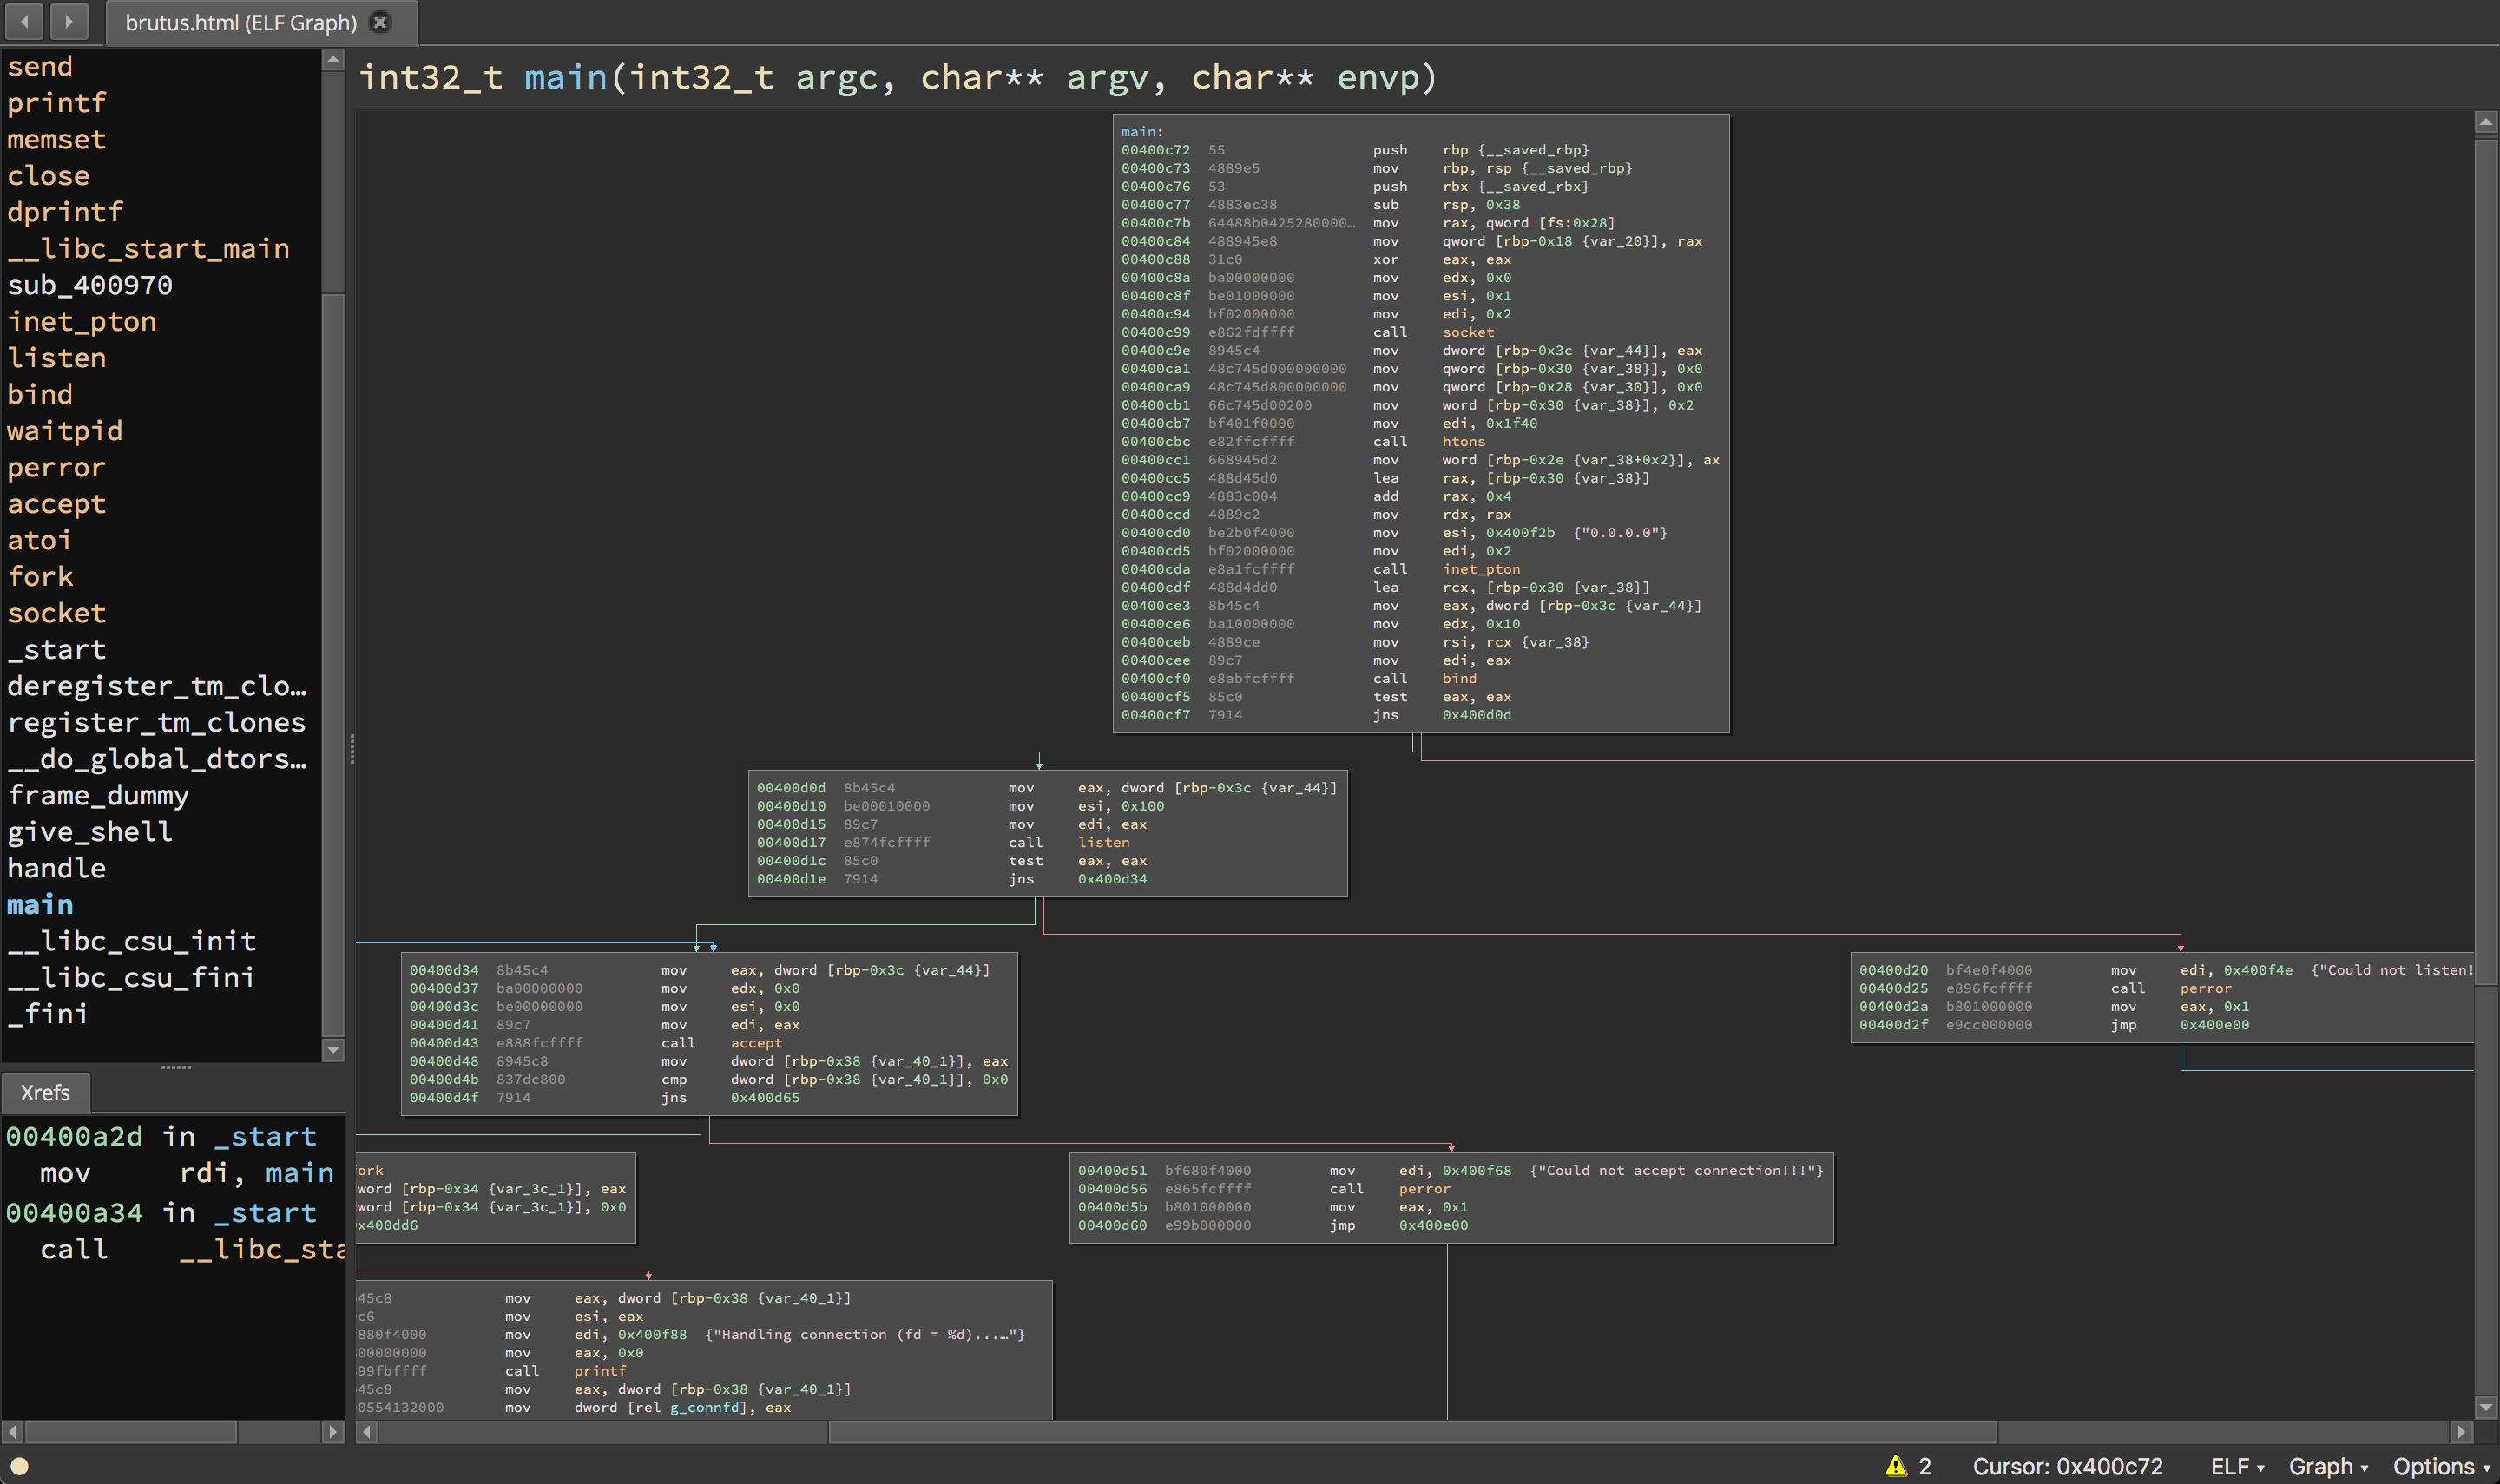The image size is (2500, 1484).
Task: Follow accept call at 00400d43
Action: coord(756,1042)
